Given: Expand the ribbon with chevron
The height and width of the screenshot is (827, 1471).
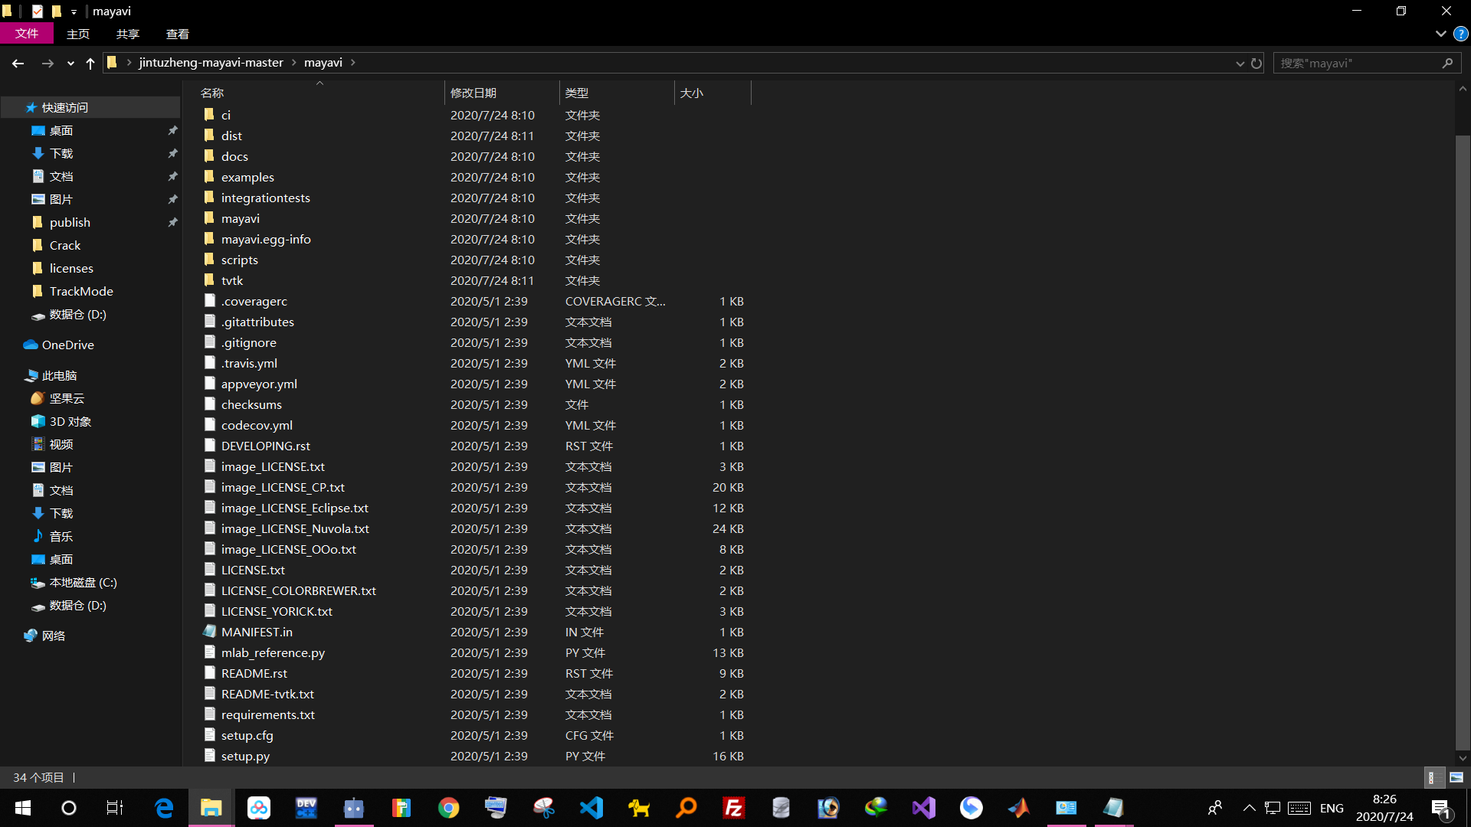Looking at the screenshot, I should click(1440, 34).
